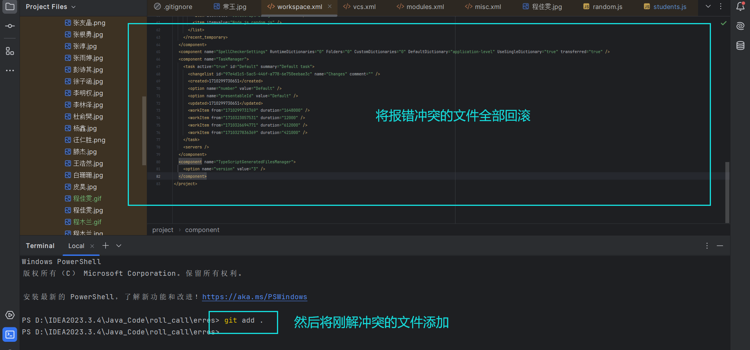Viewport: 750px width, 350px height.
Task: Open editor tabs options menu
Action: 721,7
